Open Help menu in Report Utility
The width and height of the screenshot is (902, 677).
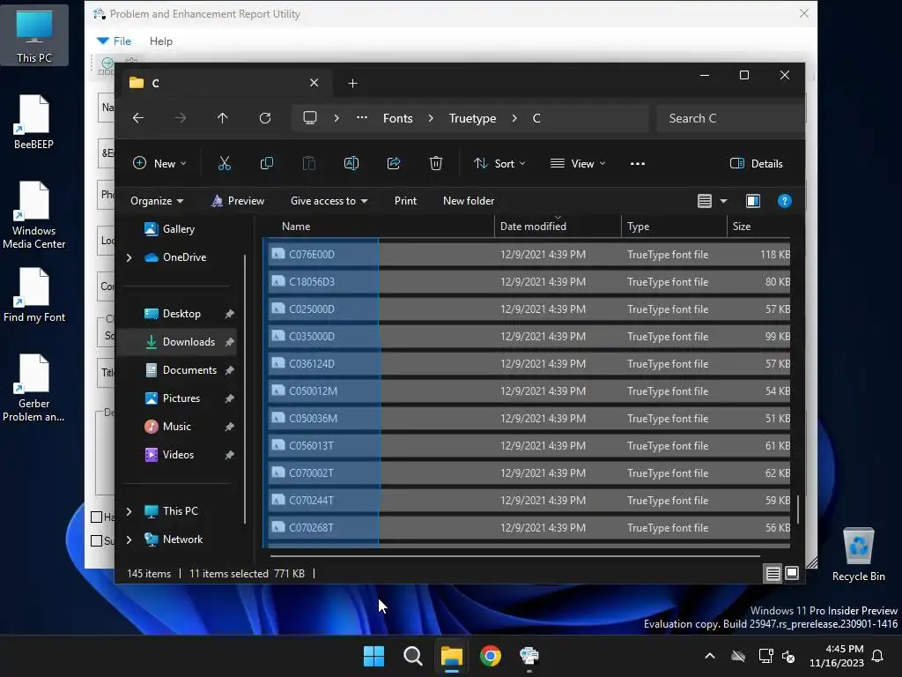click(161, 41)
